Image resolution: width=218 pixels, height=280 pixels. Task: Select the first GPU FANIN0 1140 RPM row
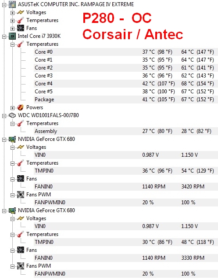pos(126,187)
